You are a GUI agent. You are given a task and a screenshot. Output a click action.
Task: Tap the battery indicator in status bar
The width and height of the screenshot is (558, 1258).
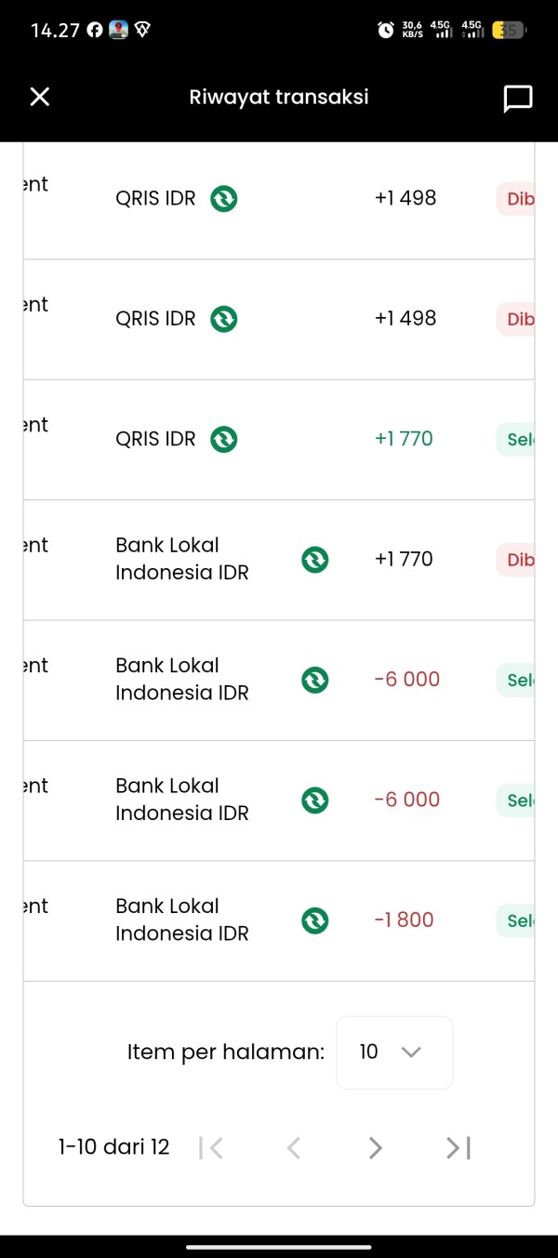click(x=508, y=30)
